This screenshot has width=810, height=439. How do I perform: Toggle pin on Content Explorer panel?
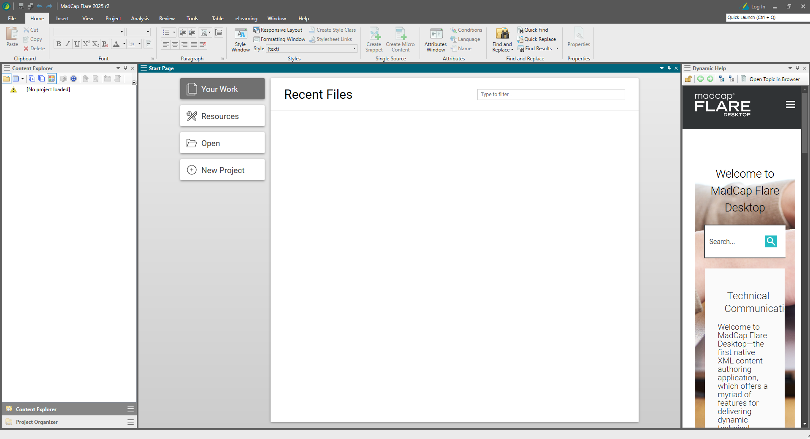pyautogui.click(x=125, y=68)
